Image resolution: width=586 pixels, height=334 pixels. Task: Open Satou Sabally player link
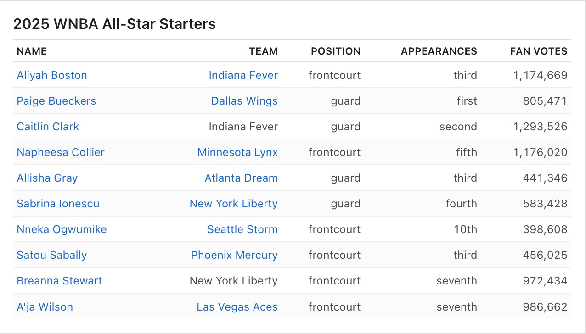point(52,255)
